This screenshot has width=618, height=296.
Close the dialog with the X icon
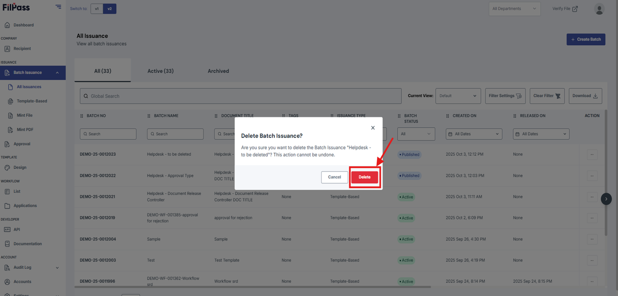373,128
